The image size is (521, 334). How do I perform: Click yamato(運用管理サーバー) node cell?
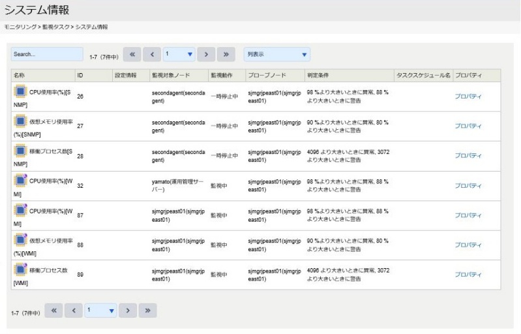[x=178, y=185]
